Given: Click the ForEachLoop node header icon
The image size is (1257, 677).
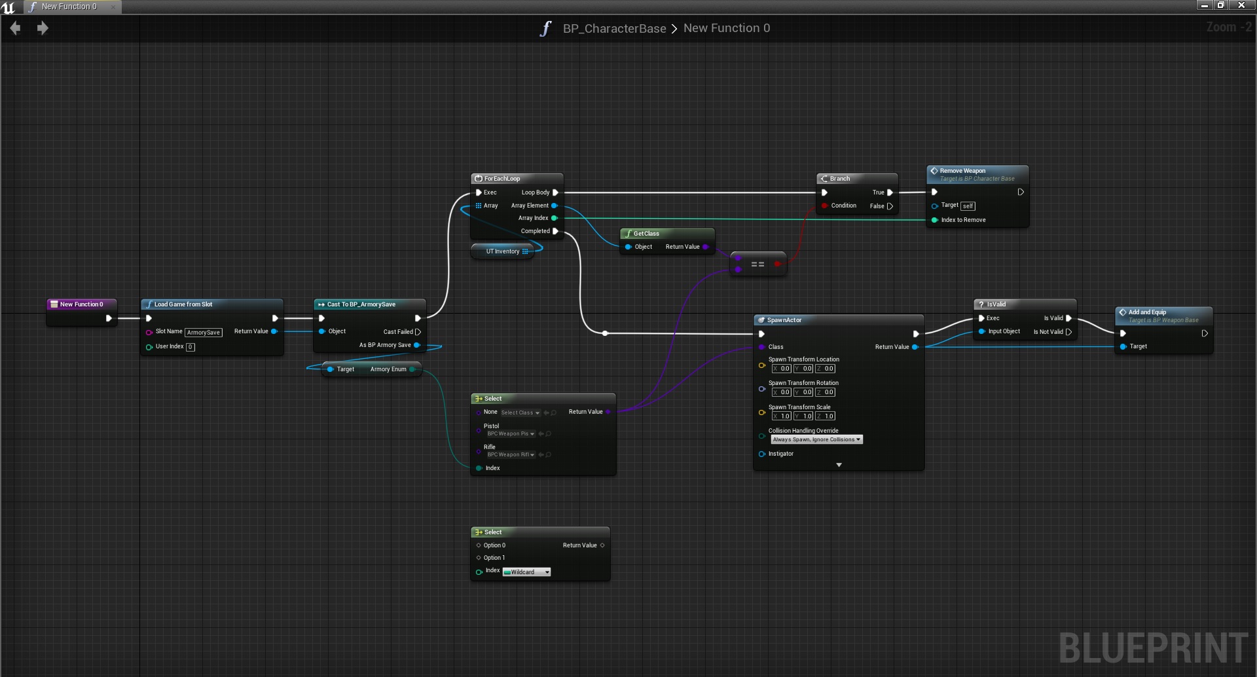Looking at the screenshot, I should 479,179.
